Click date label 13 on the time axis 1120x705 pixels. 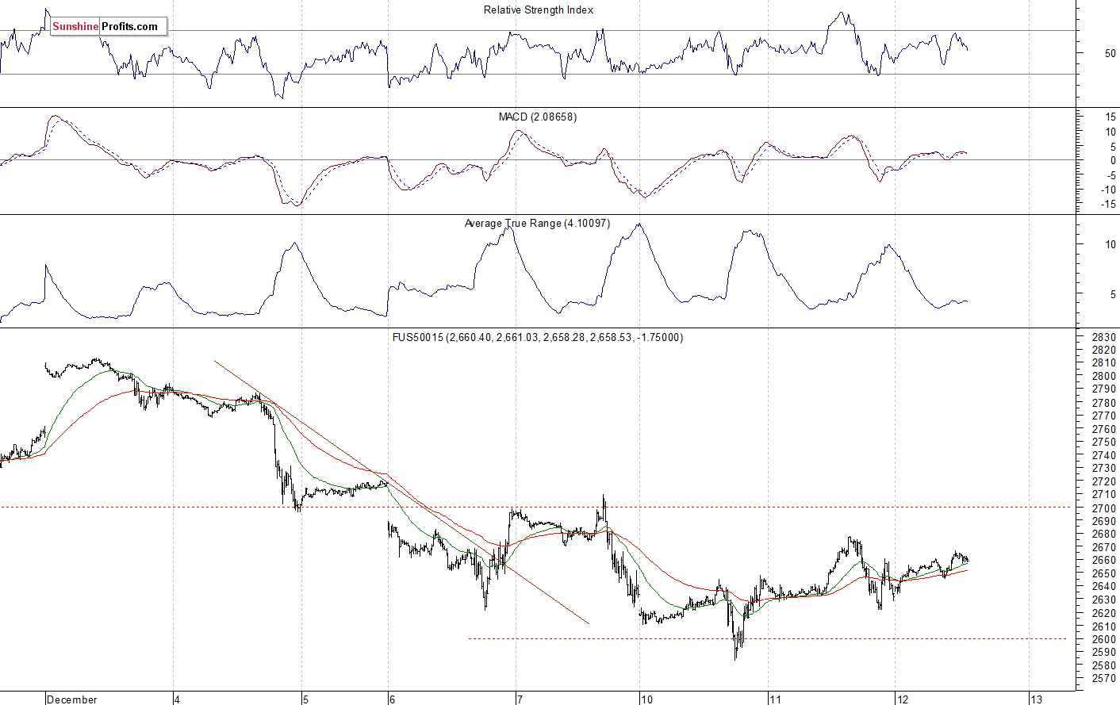pos(1036,699)
